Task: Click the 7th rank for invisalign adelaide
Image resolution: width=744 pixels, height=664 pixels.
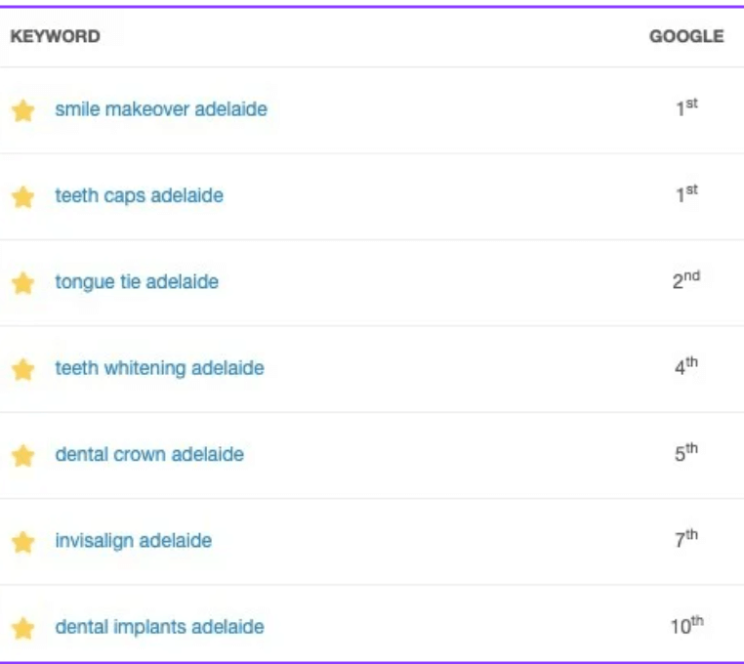Action: [686, 539]
